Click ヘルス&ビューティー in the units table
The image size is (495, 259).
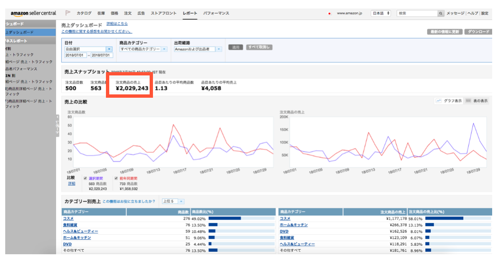click(80, 231)
